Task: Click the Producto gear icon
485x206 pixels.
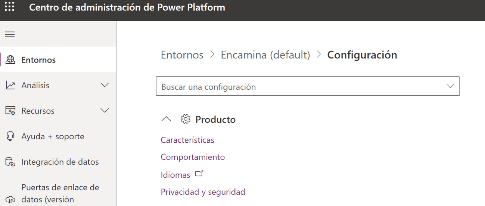Action: click(185, 119)
